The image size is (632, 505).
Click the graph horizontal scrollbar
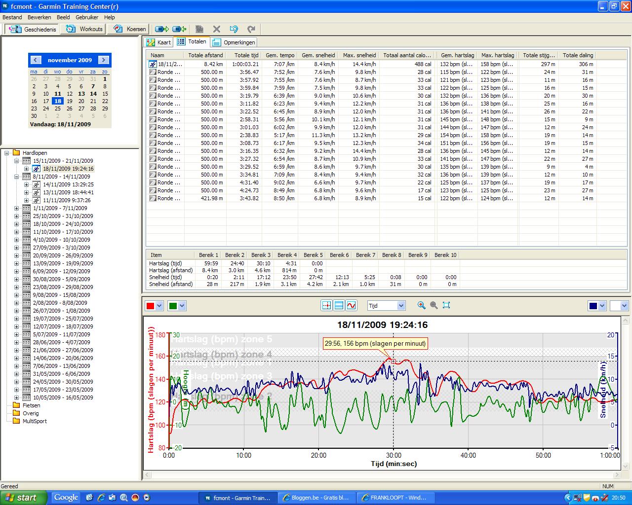pos(382,475)
